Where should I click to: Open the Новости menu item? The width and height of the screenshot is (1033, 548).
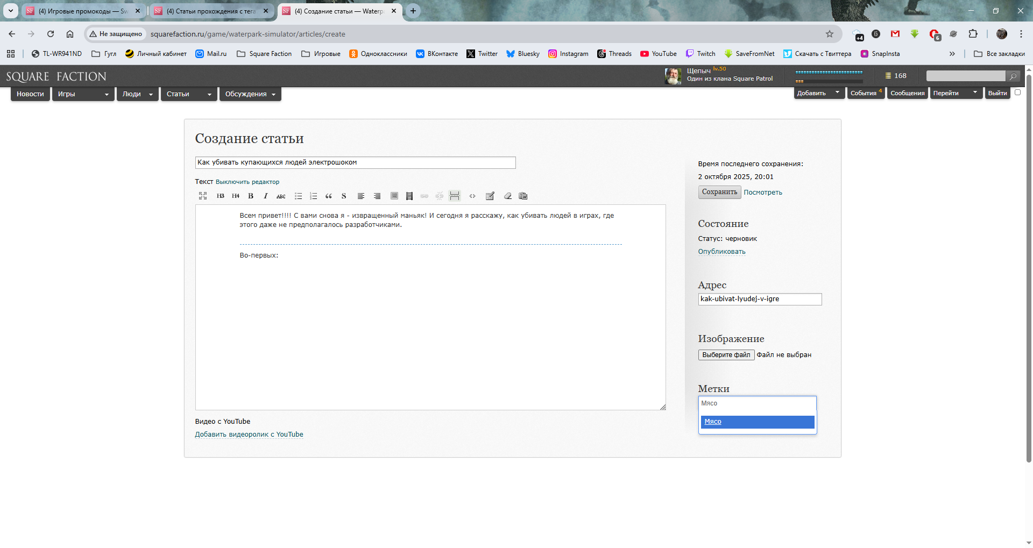click(x=30, y=94)
